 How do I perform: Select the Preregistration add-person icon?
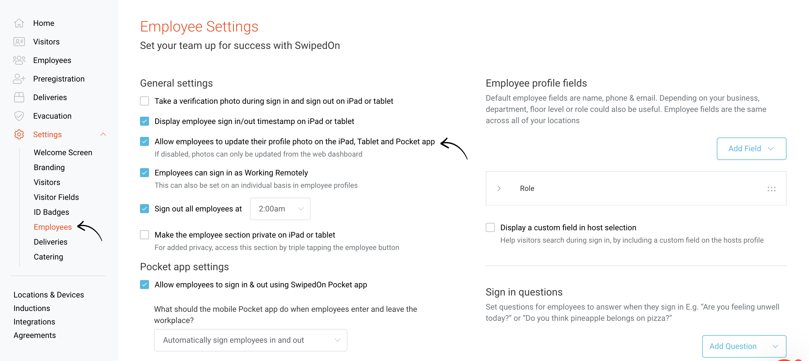pyautogui.click(x=19, y=78)
